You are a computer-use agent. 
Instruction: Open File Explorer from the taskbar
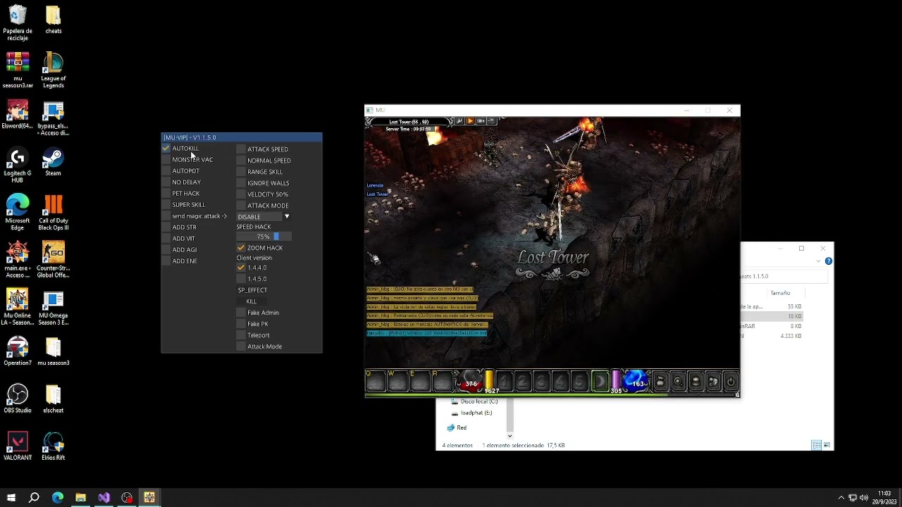tap(80, 498)
